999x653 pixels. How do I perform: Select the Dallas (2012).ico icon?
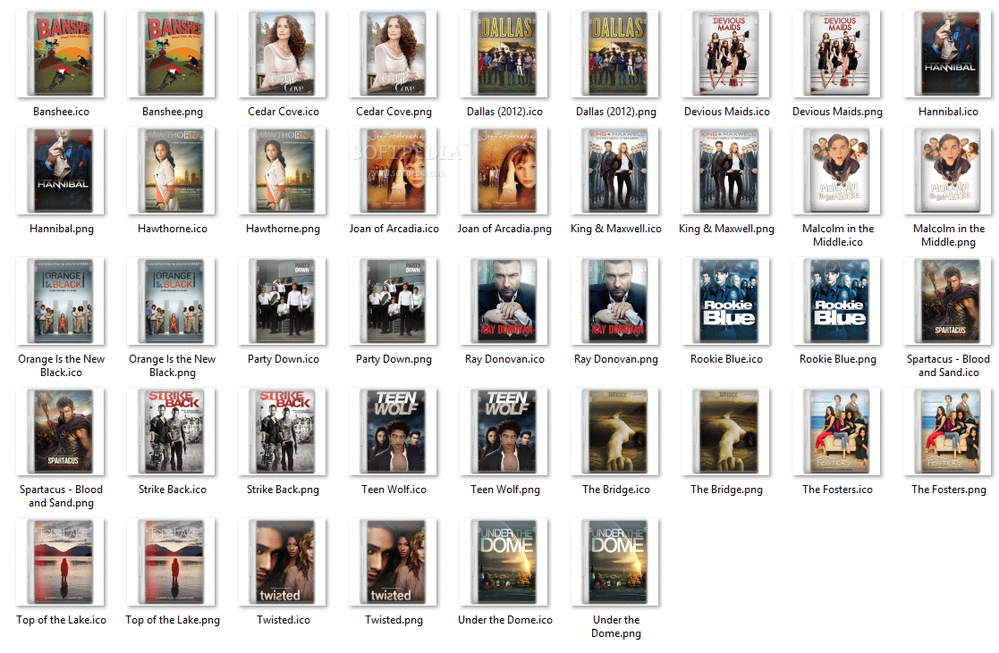click(504, 54)
